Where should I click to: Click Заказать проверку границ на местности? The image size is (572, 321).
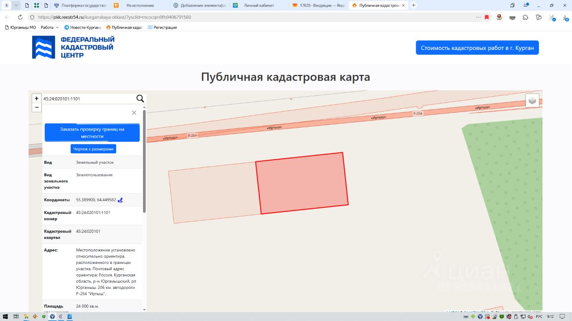point(92,133)
